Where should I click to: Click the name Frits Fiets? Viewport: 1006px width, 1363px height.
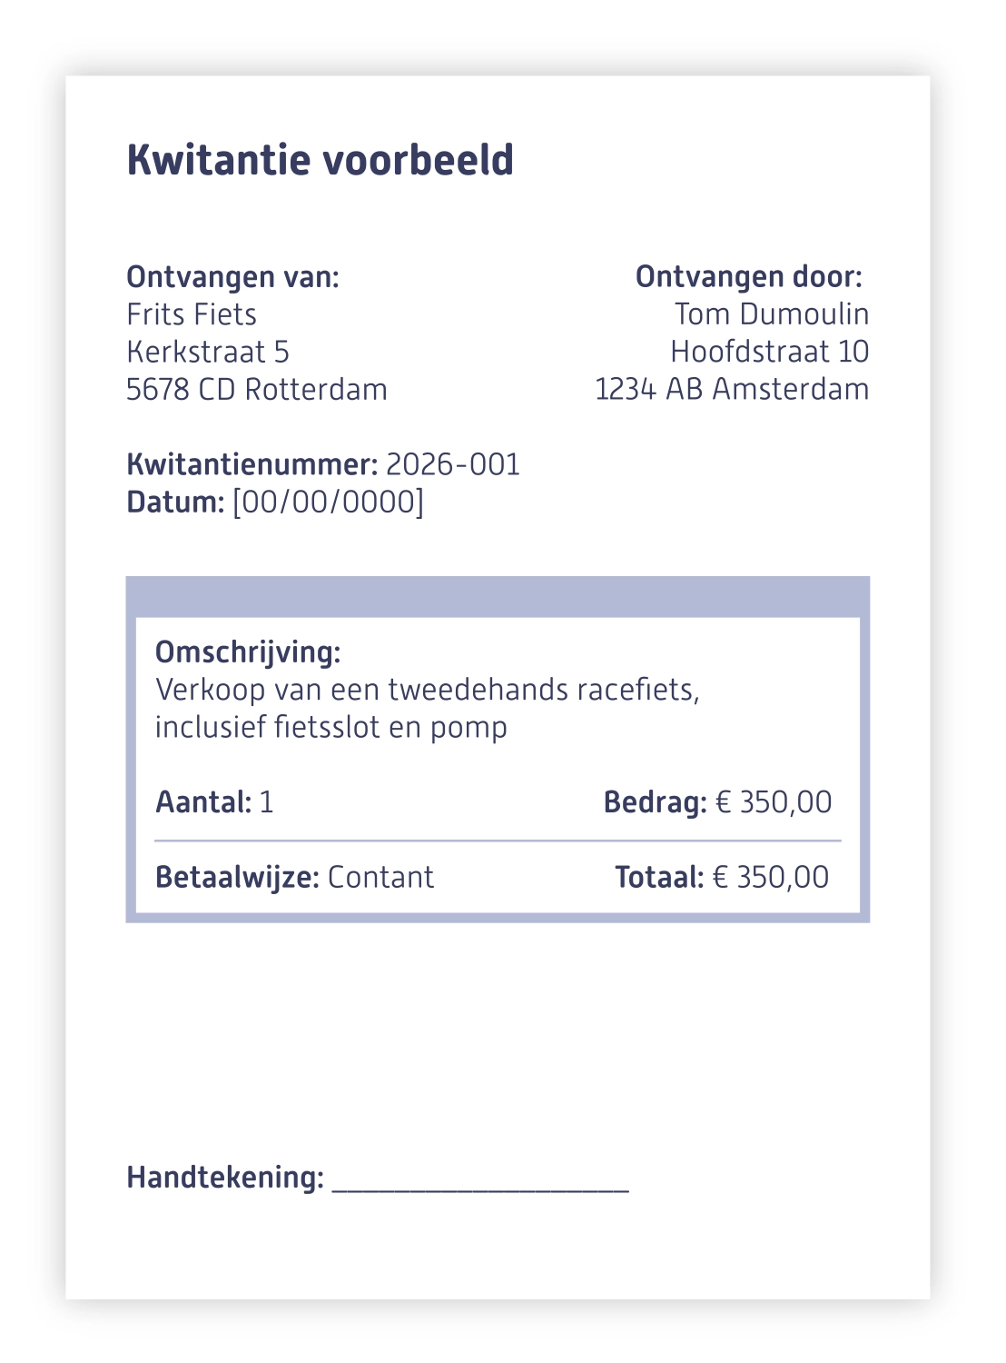192,314
